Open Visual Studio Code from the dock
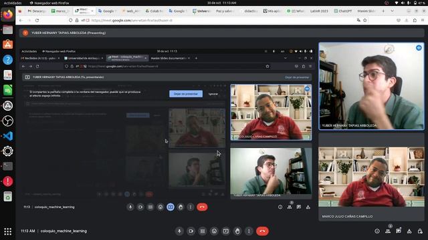The height and width of the screenshot is (240, 428). coord(7,136)
